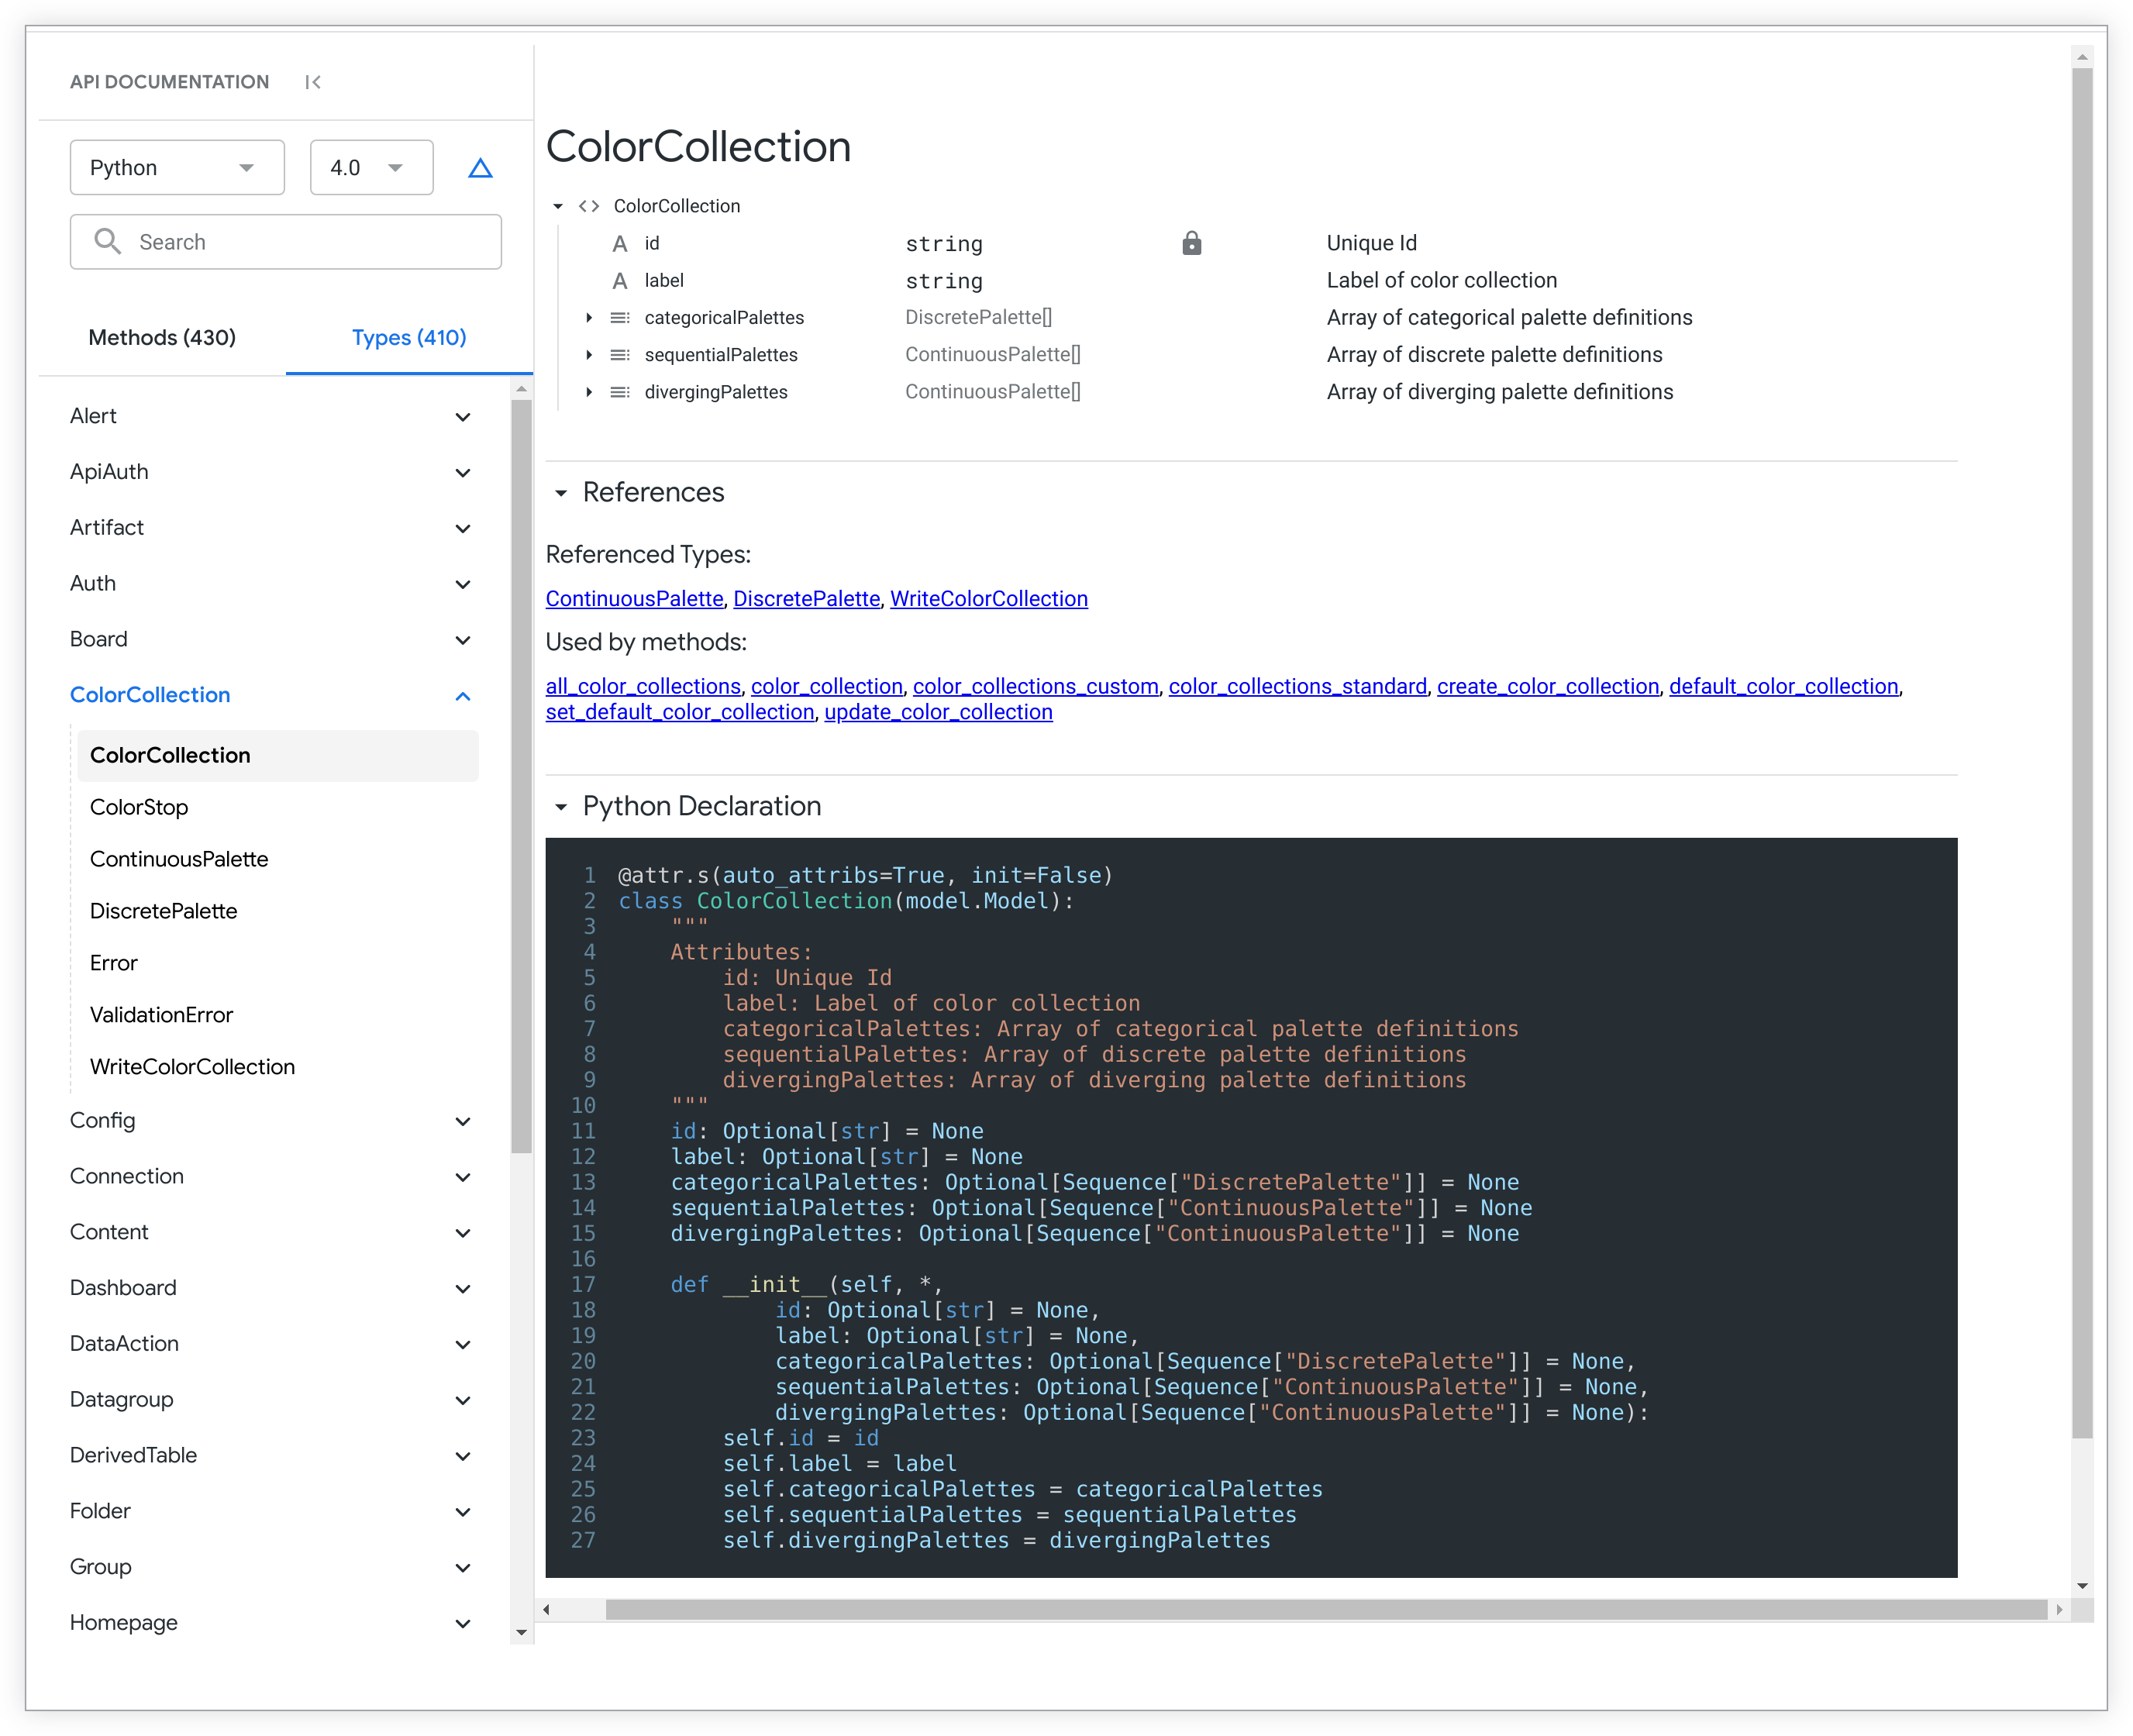Collapse the ColorCollection sidebar group
This screenshot has height=1736, width=2133.
tap(462, 696)
